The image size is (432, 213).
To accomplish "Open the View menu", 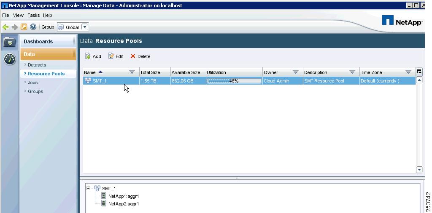I will coord(18,16).
